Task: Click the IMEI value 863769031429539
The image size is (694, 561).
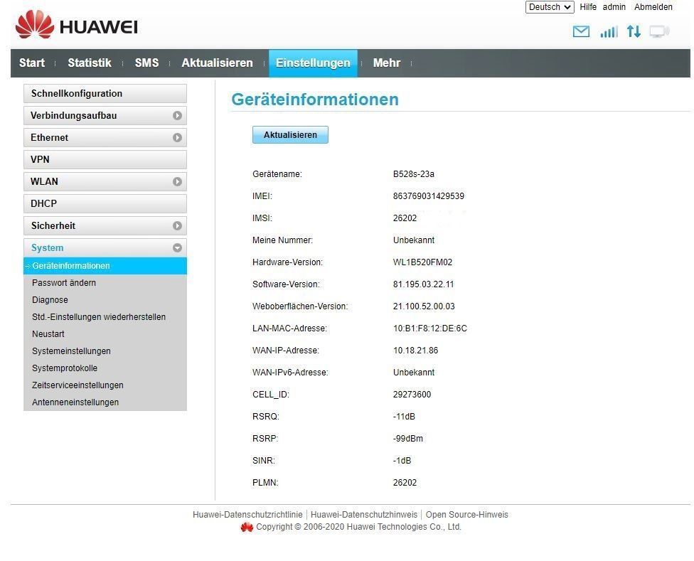Action: (x=429, y=196)
